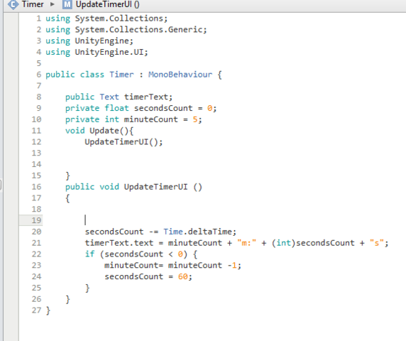Click the MonoBehaviour type name
Screen dimensions: 406x341
(x=180, y=75)
